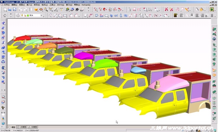Open the 窗口(W) Window menu
The height and width of the screenshot is (132, 218).
[69, 5]
